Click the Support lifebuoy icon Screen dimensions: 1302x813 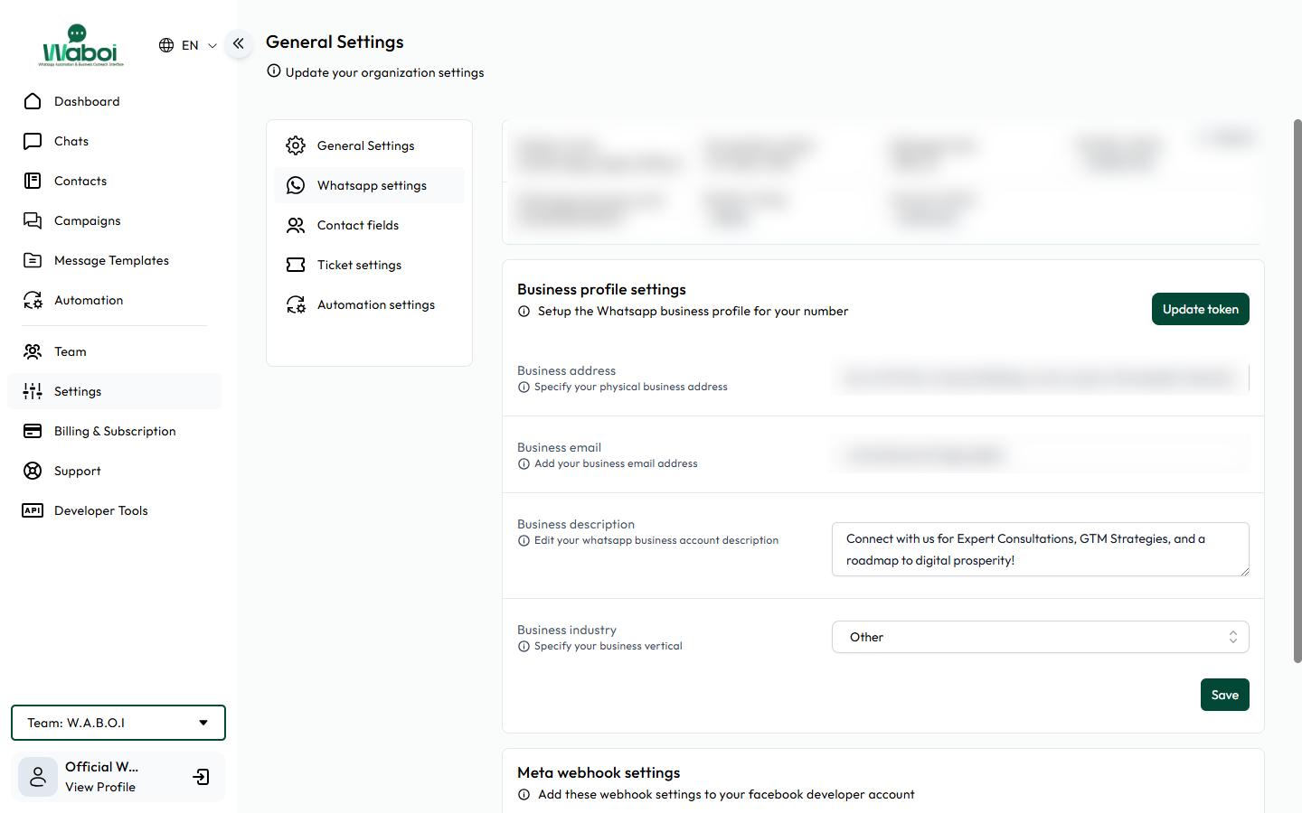pos(33,471)
